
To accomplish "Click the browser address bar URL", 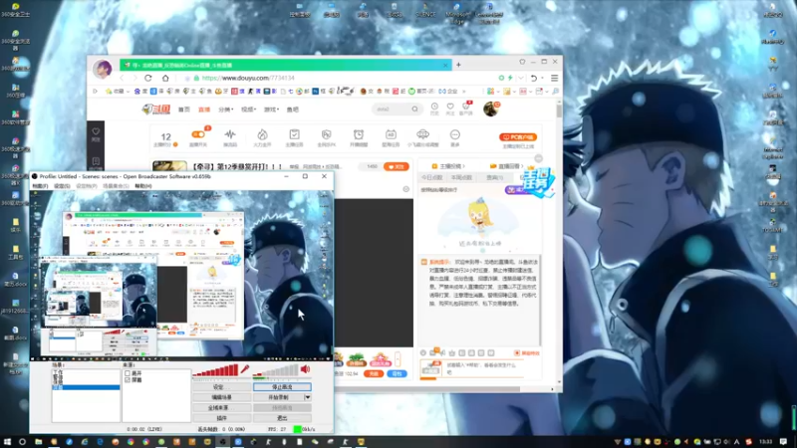I will tap(248, 78).
